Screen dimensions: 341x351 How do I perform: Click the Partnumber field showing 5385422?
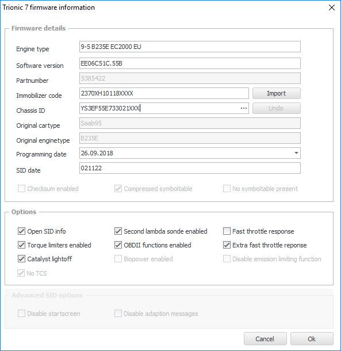[190, 78]
